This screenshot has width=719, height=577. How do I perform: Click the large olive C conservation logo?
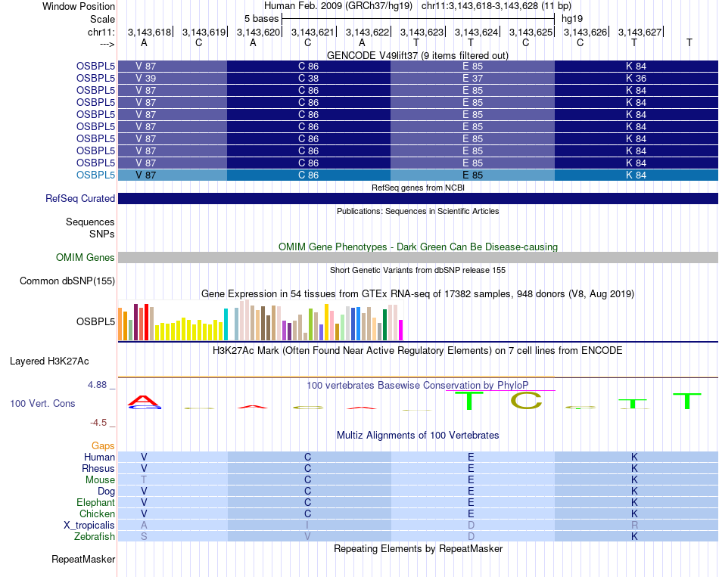[526, 401]
